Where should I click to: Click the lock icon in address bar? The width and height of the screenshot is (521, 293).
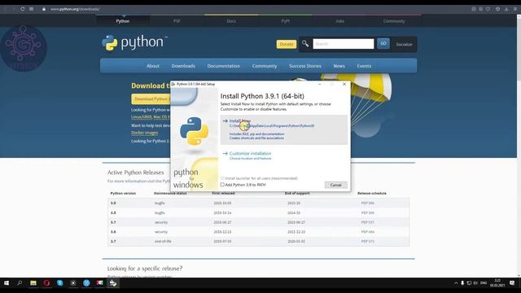pyautogui.click(x=44, y=9)
